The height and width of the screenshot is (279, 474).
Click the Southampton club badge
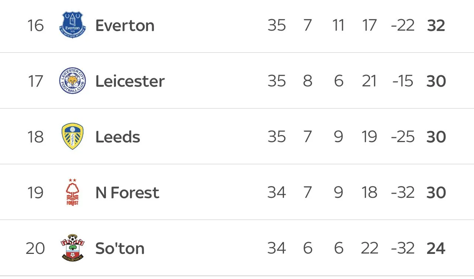(72, 248)
